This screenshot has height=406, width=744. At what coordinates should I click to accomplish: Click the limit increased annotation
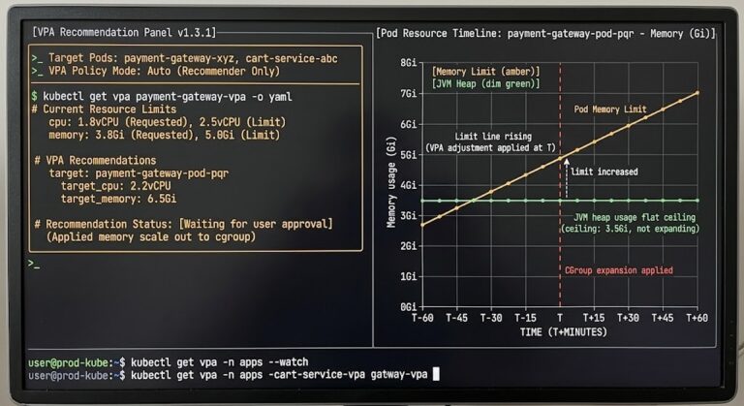point(604,172)
